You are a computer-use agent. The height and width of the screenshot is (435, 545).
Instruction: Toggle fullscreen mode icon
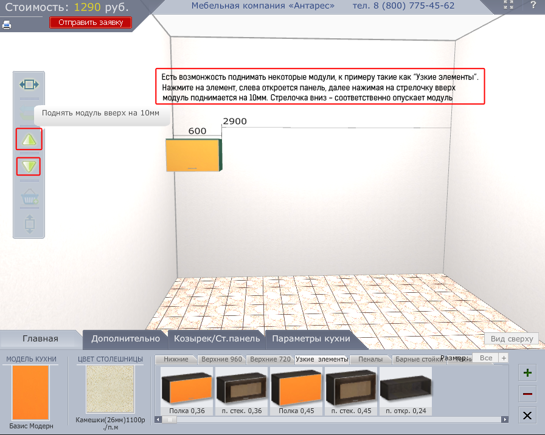point(509,5)
